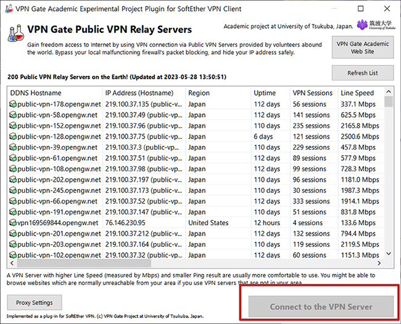Click horizontal scrollbar right arrow
Image resolution: width=401 pixels, height=324 pixels.
(379, 263)
